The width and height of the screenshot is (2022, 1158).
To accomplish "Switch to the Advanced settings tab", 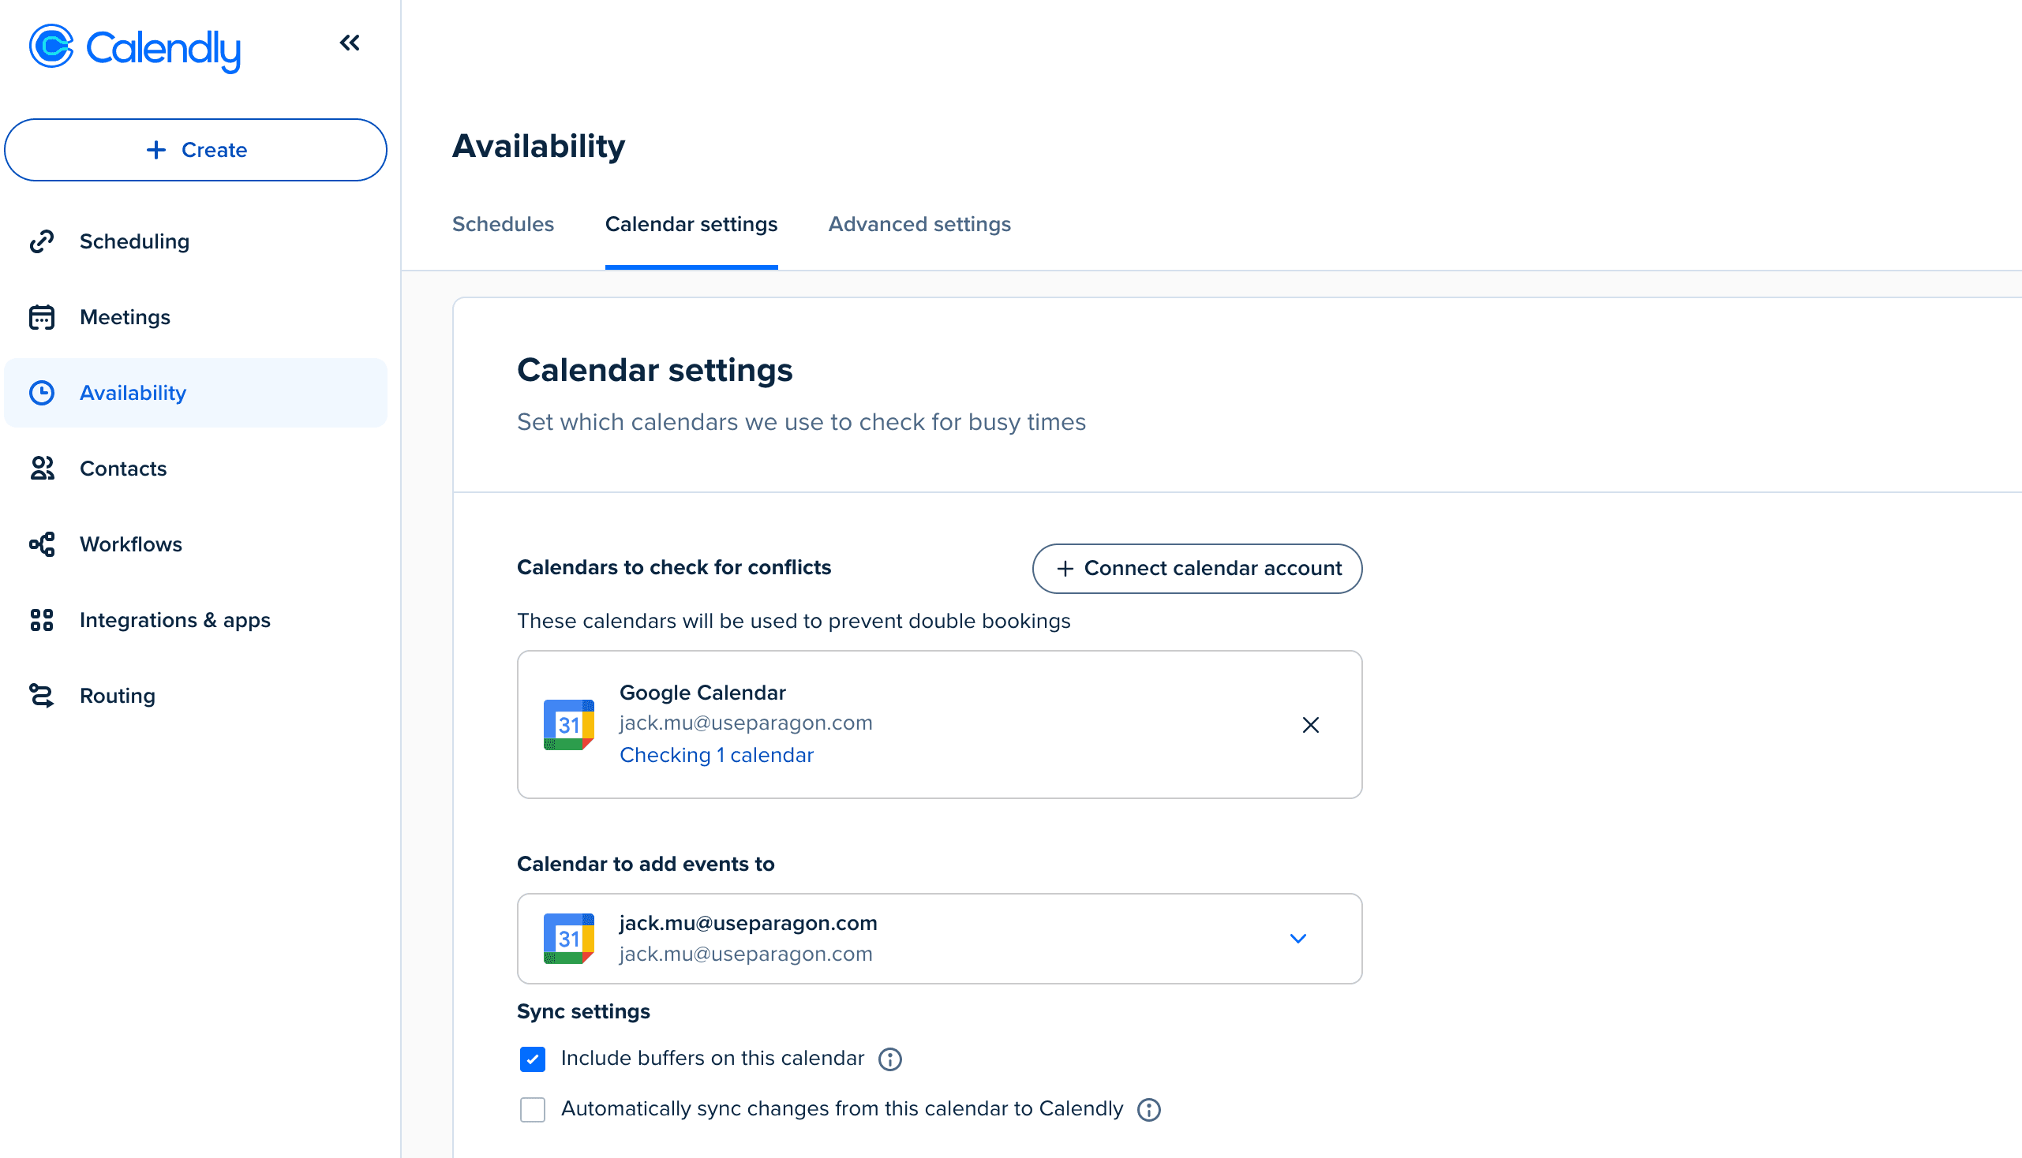I will click(919, 224).
